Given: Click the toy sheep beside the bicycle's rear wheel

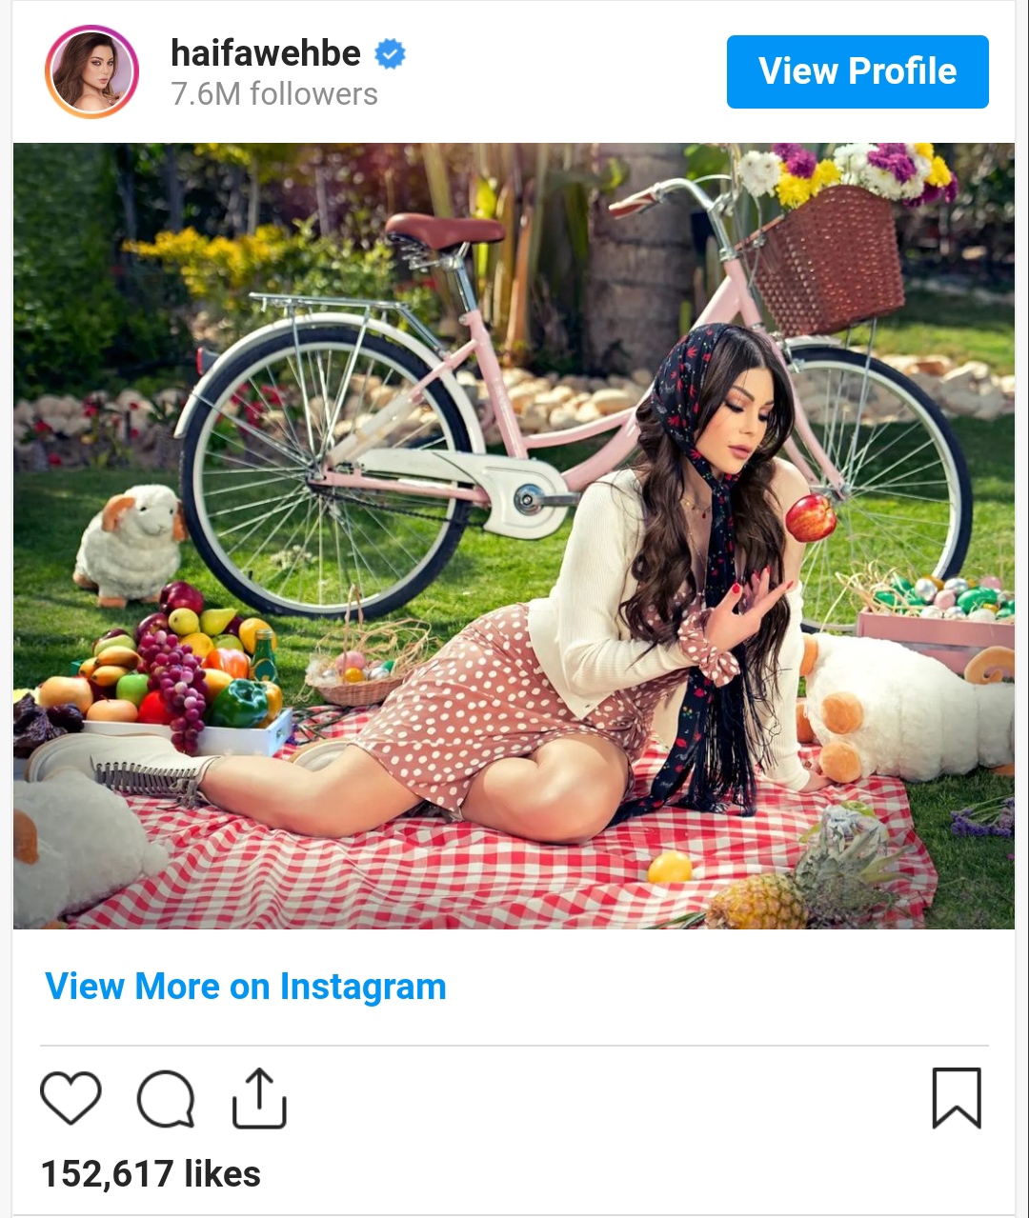Looking at the screenshot, I should (x=131, y=546).
